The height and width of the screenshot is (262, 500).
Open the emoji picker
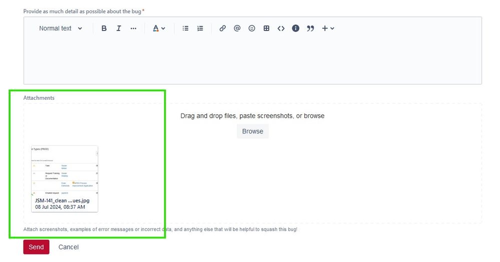(x=252, y=28)
